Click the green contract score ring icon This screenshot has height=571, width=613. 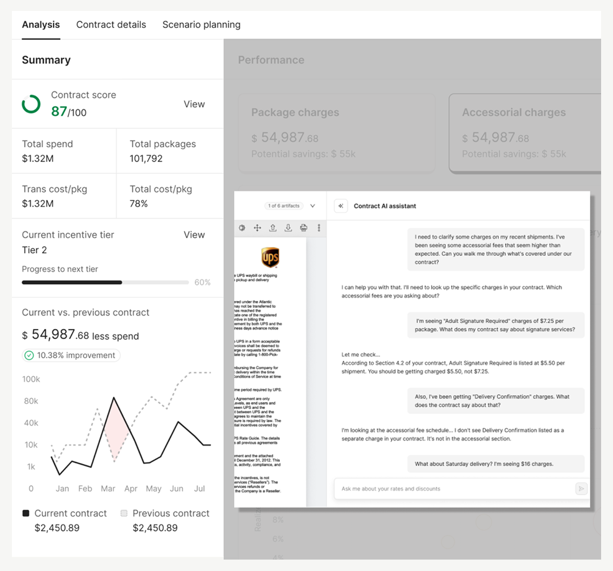coord(31,104)
